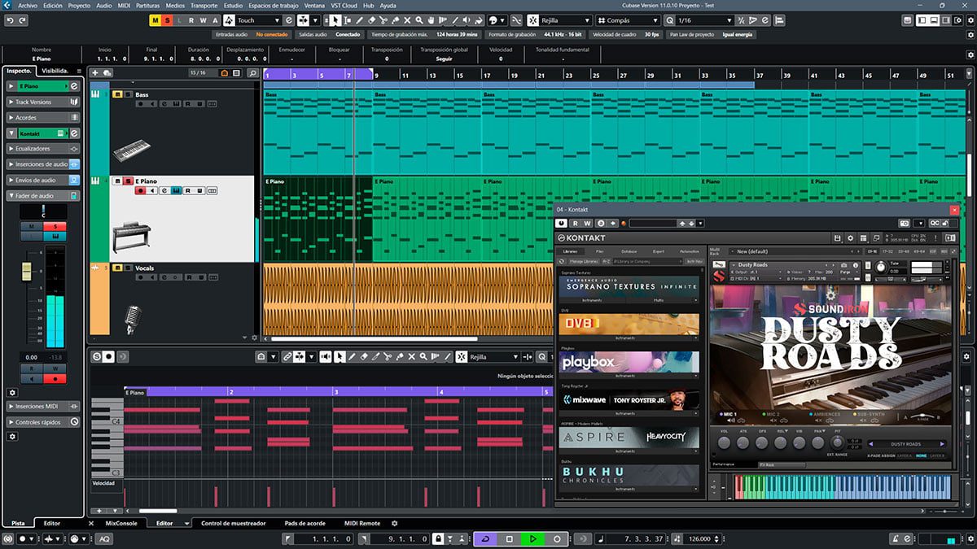The height and width of the screenshot is (549, 977).
Task: Toggle the purple Cycle loop button
Action: pyautogui.click(x=485, y=538)
